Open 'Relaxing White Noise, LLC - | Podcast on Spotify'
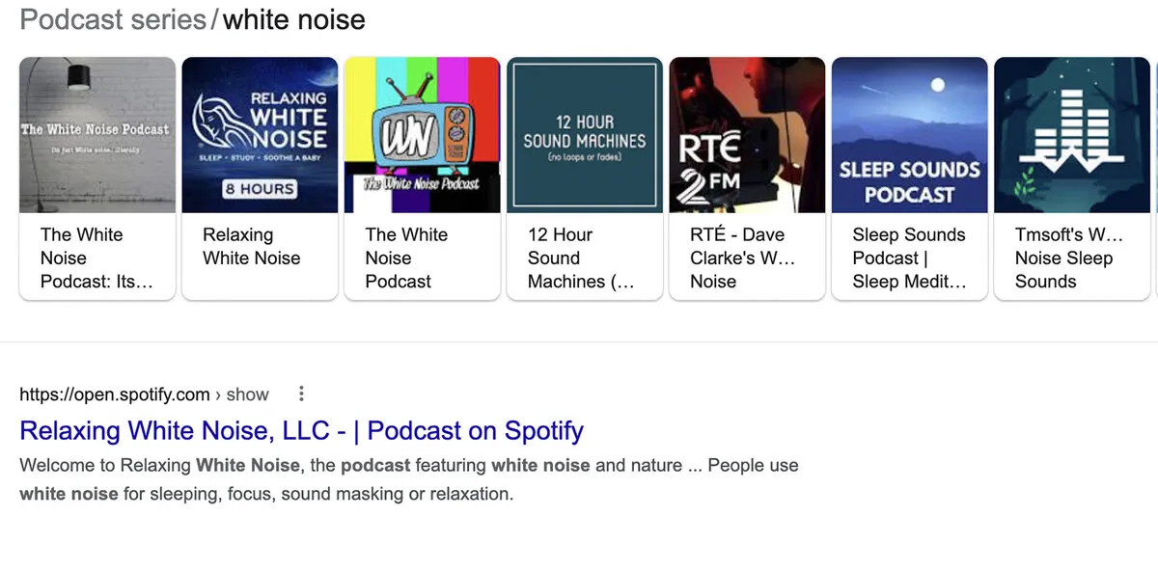The width and height of the screenshot is (1158, 570). [302, 430]
